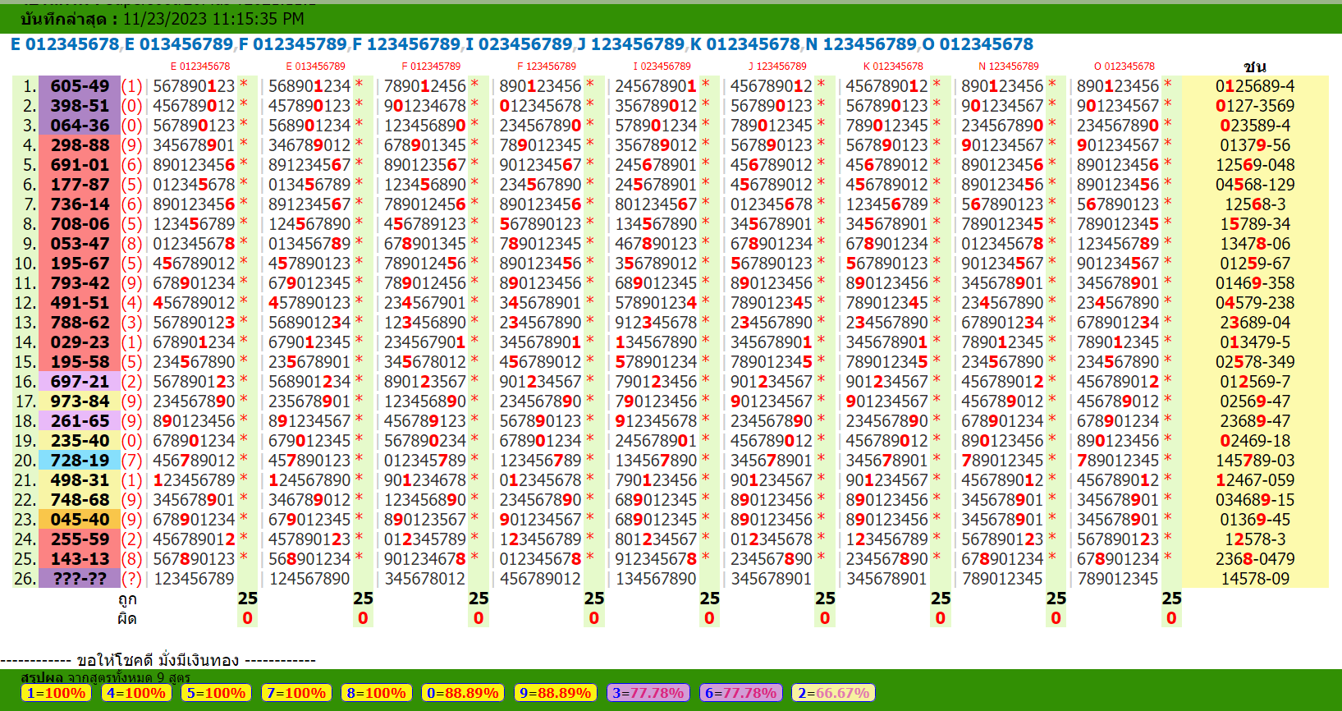Choose the 7=100% summary badge
Image resolution: width=1342 pixels, height=711 pixels.
click(x=296, y=693)
